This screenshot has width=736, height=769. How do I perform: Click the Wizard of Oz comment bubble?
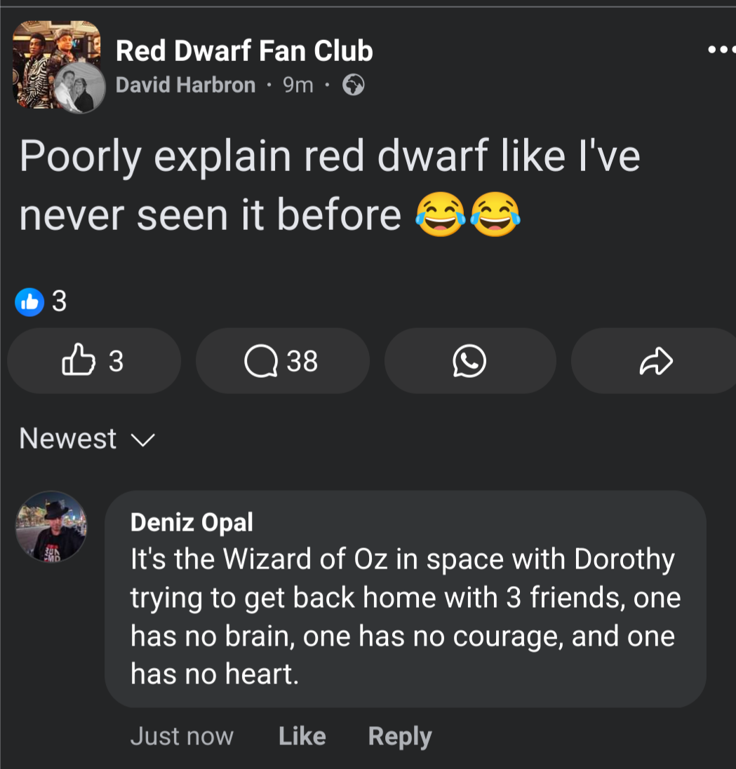click(x=405, y=617)
